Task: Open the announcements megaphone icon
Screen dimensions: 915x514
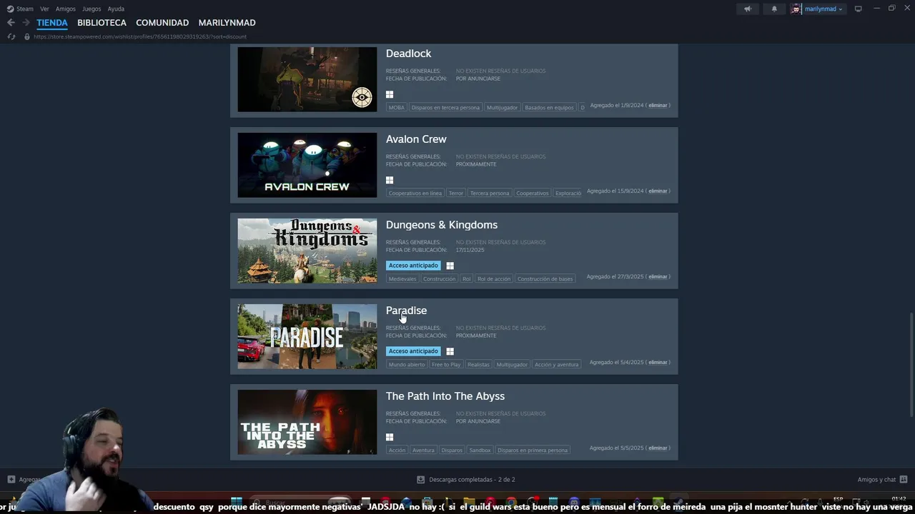Action: [x=748, y=9]
